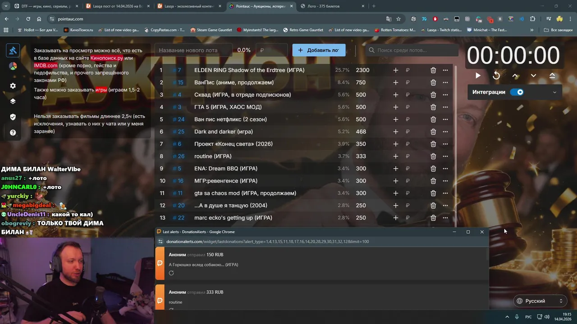This screenshot has height=324, width=577.
Task: Open the Кинопоиск.ру link in rules
Action: click(107, 58)
